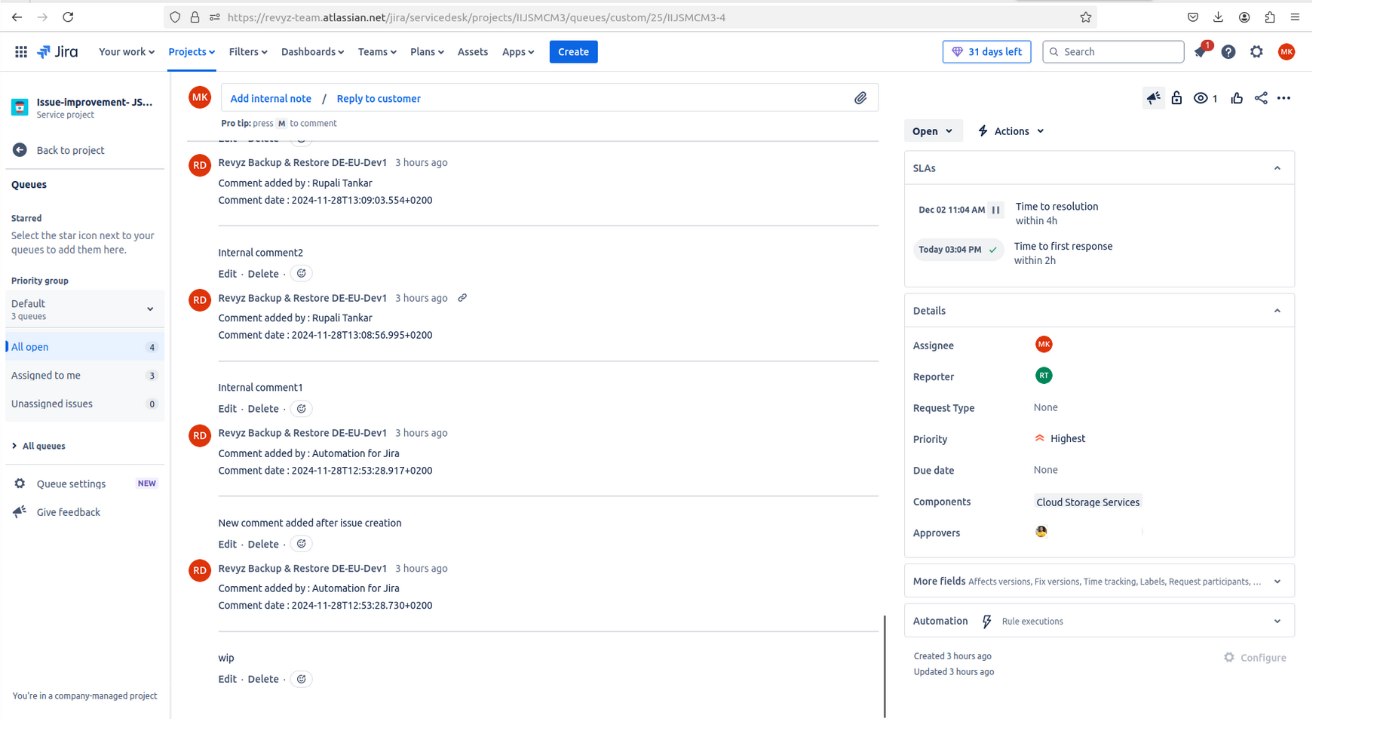
Task: Click the attachment paperclip icon
Action: click(860, 98)
